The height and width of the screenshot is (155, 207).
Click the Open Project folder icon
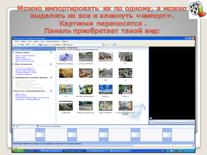pyautogui.click(x=19, y=45)
